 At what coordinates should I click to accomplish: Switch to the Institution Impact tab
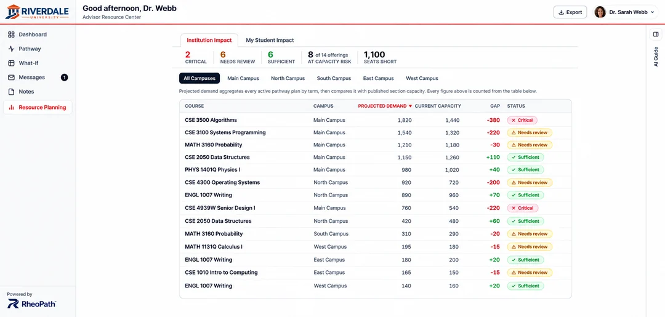[209, 40]
